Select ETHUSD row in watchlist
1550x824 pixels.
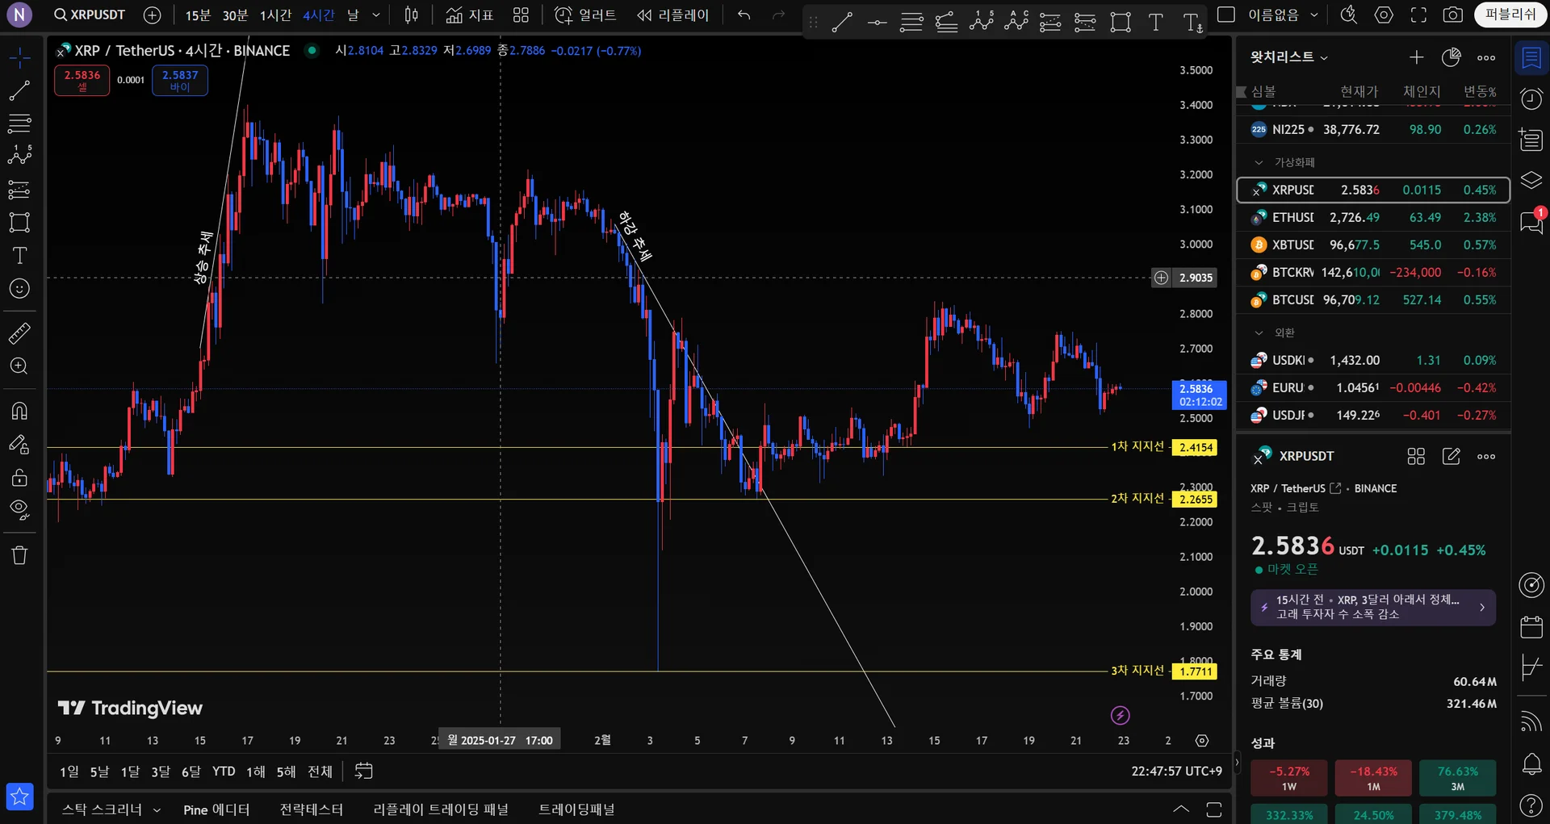(1373, 218)
